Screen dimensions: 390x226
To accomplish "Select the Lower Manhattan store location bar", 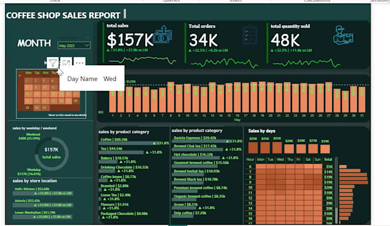I will click(42, 217).
